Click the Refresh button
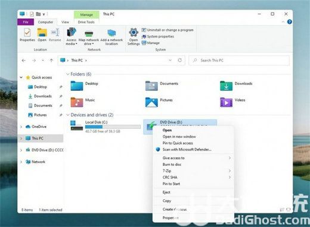 point(180,60)
